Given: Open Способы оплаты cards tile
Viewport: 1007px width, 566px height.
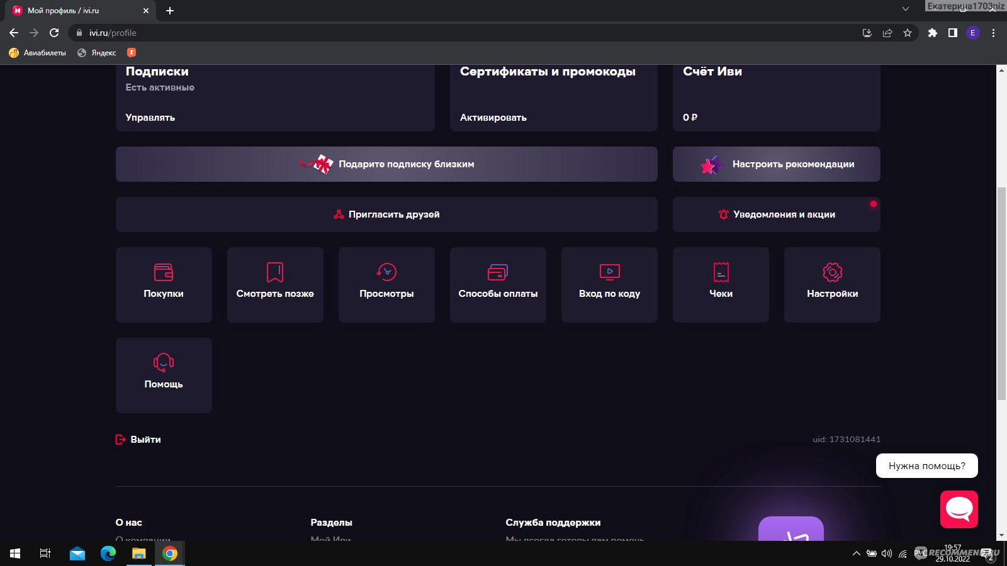Looking at the screenshot, I should click(x=498, y=285).
